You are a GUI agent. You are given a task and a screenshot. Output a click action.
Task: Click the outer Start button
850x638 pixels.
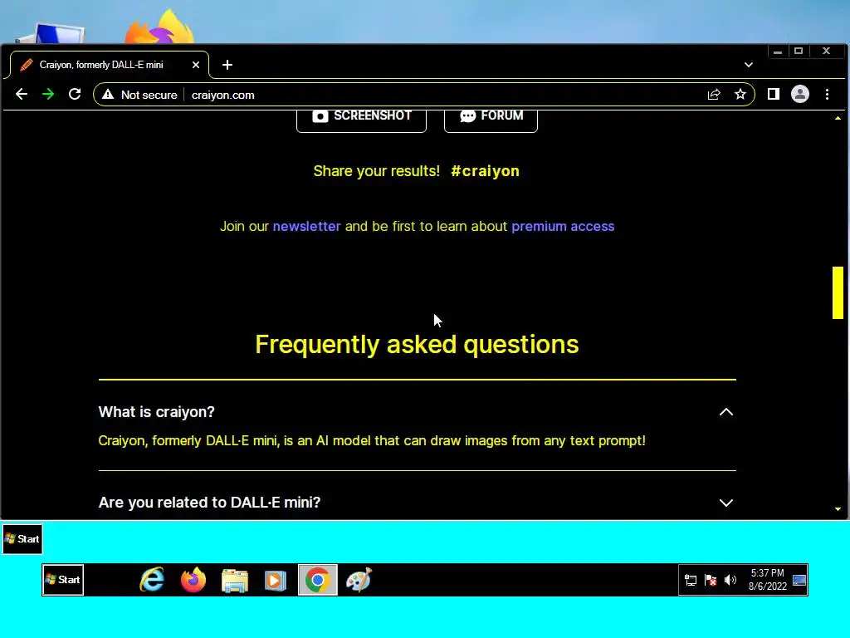22,538
